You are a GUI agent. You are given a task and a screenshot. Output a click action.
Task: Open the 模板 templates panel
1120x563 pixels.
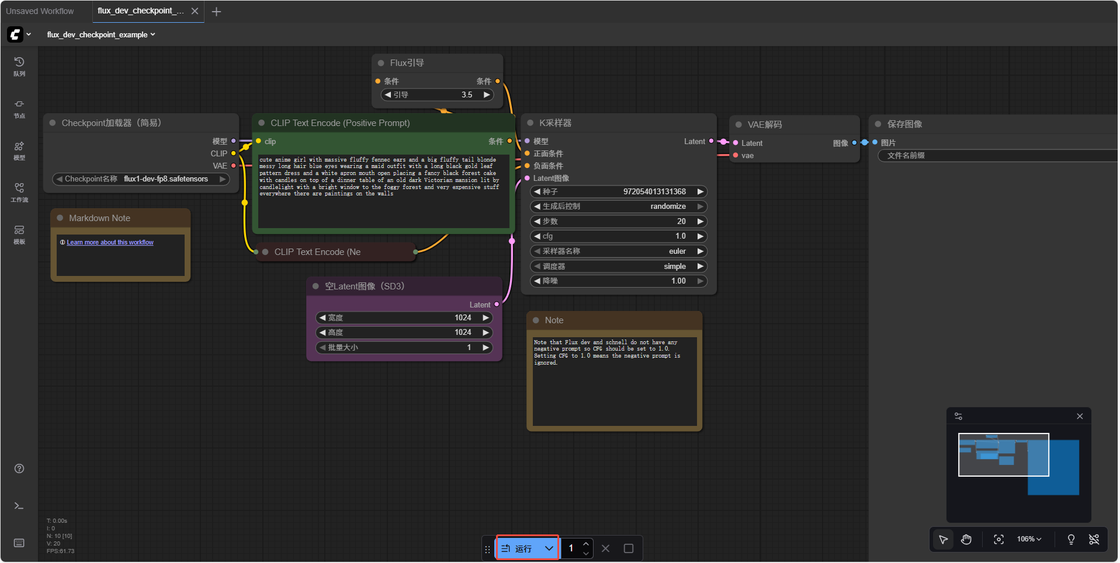point(19,235)
